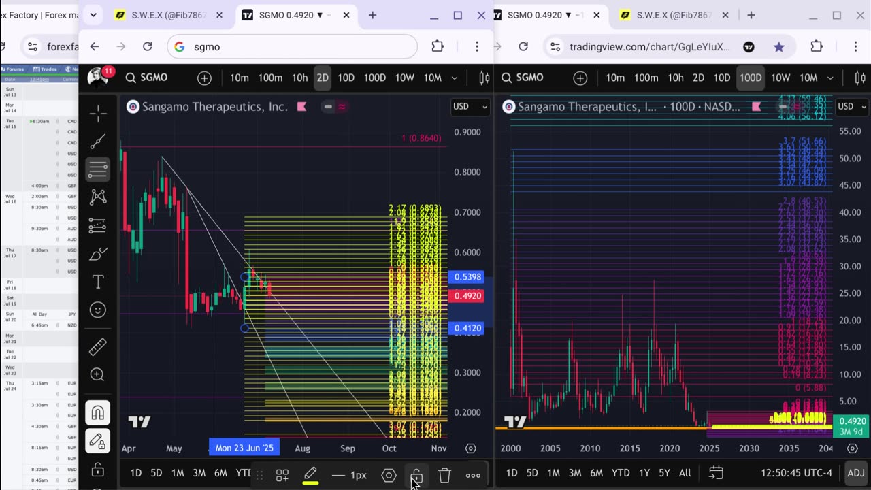The width and height of the screenshot is (871, 490).
Task: Open the tab search dropdown in left browser
Action: [x=93, y=15]
